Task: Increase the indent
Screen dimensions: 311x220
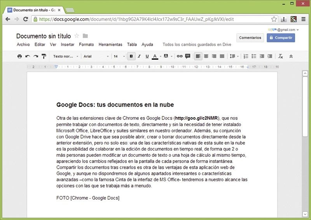Action: [270, 56]
